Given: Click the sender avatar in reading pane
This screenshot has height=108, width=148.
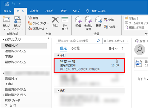Looking at the screenshot, I should coord(140,50).
